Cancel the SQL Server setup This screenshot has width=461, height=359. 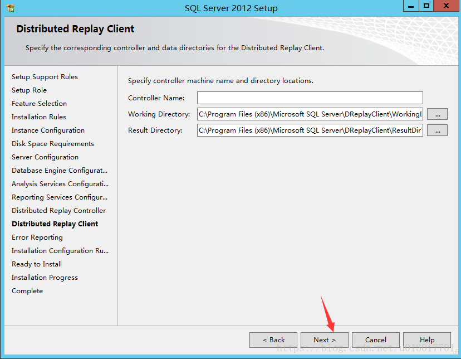coord(375,340)
